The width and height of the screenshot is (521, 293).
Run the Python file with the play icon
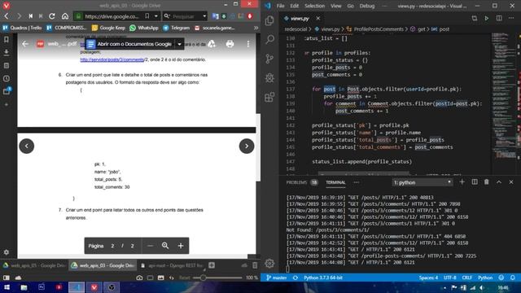(x=487, y=18)
